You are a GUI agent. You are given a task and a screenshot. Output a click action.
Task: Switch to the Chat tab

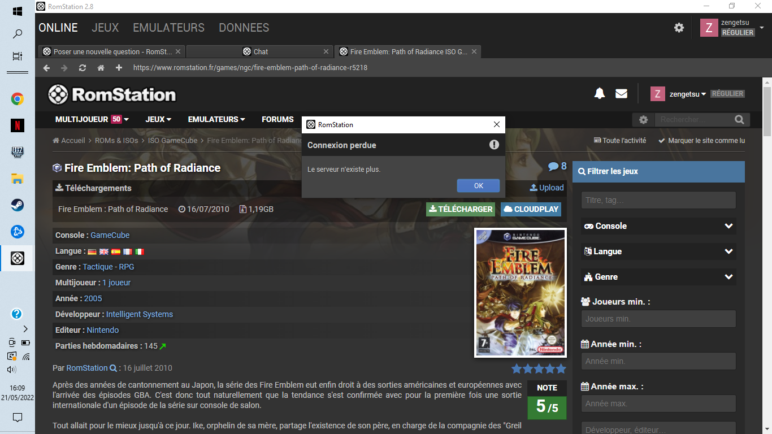point(260,51)
